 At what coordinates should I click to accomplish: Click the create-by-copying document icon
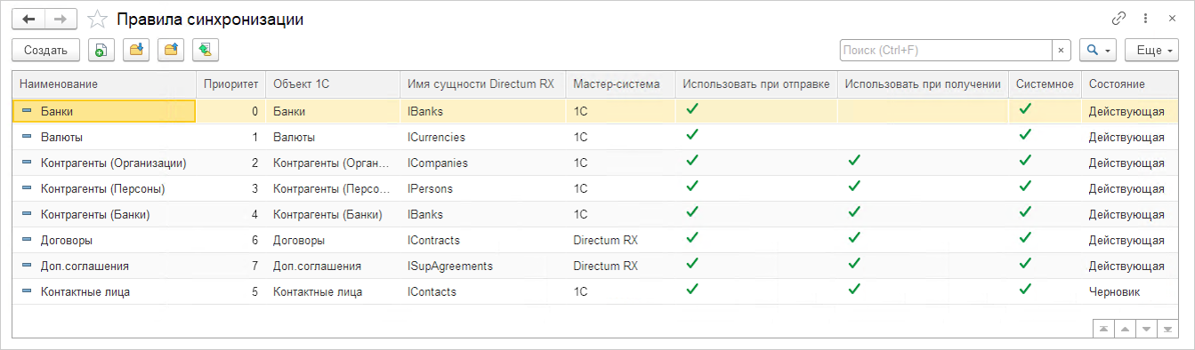click(101, 51)
